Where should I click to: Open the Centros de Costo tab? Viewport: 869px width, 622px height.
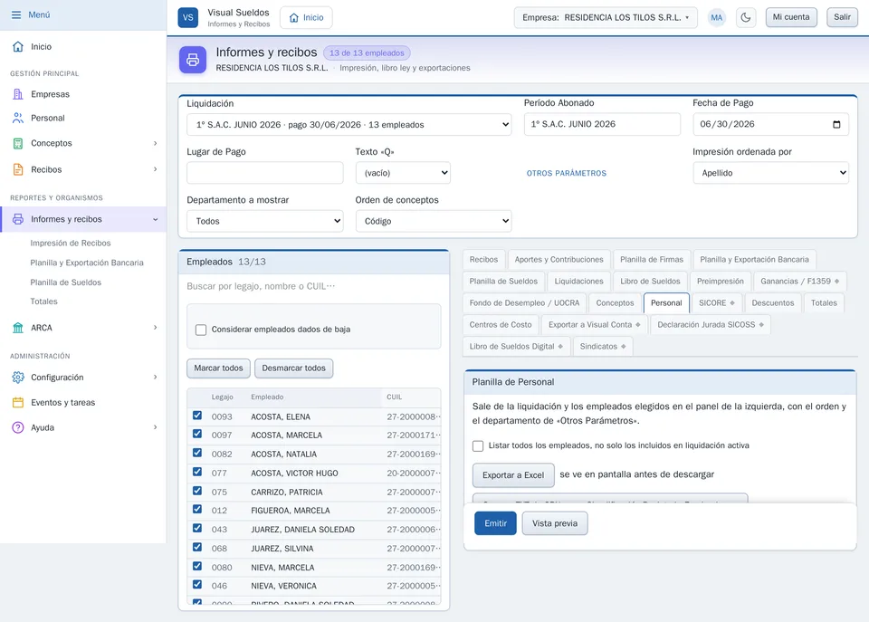(x=501, y=324)
